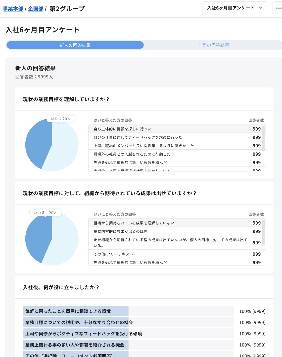This screenshot has height=357, width=282.
Task: Open the 入社6ヶ月目アンケート survey dropdown
Action: coord(234,8)
